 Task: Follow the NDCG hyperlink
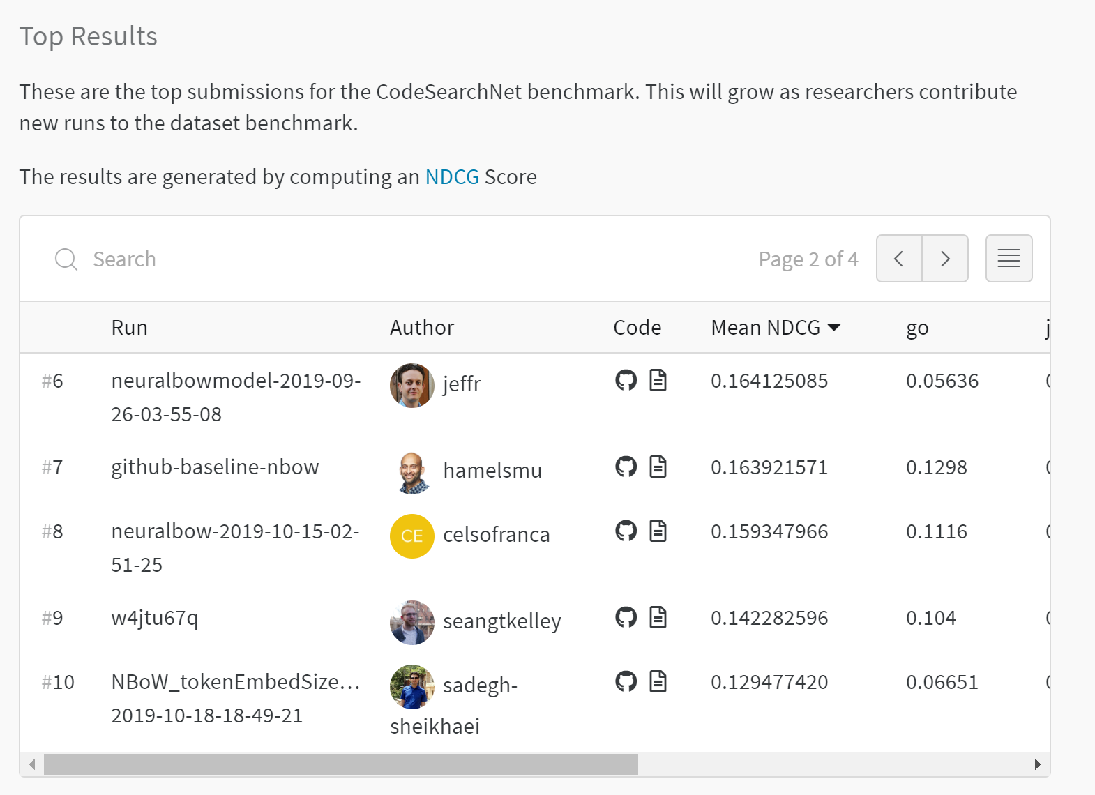click(452, 176)
